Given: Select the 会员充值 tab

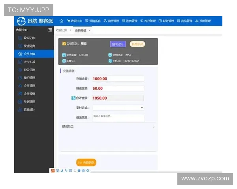Looking at the screenshot, I should (x=81, y=30).
